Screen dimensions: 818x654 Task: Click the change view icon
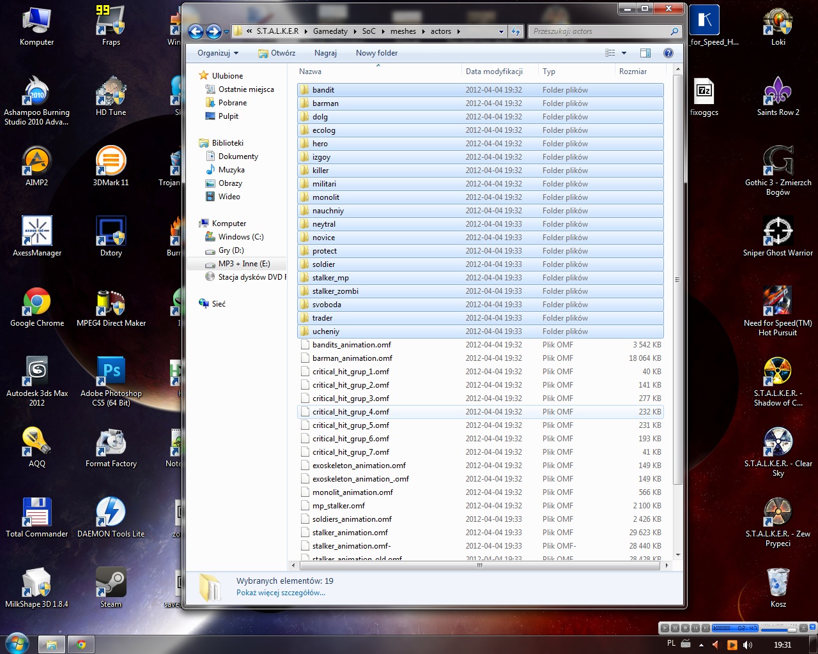point(610,53)
